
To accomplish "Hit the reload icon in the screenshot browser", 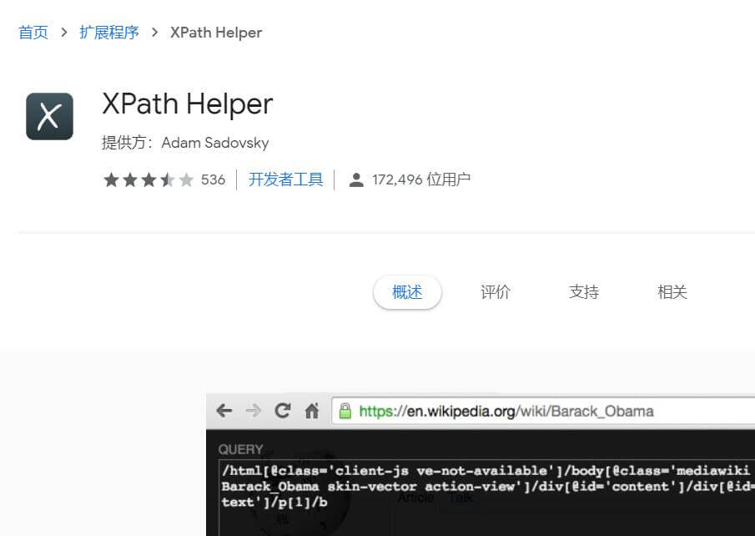I will 283,411.
